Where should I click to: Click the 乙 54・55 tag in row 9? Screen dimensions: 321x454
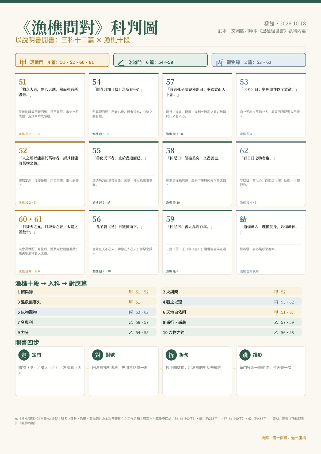point(139,333)
